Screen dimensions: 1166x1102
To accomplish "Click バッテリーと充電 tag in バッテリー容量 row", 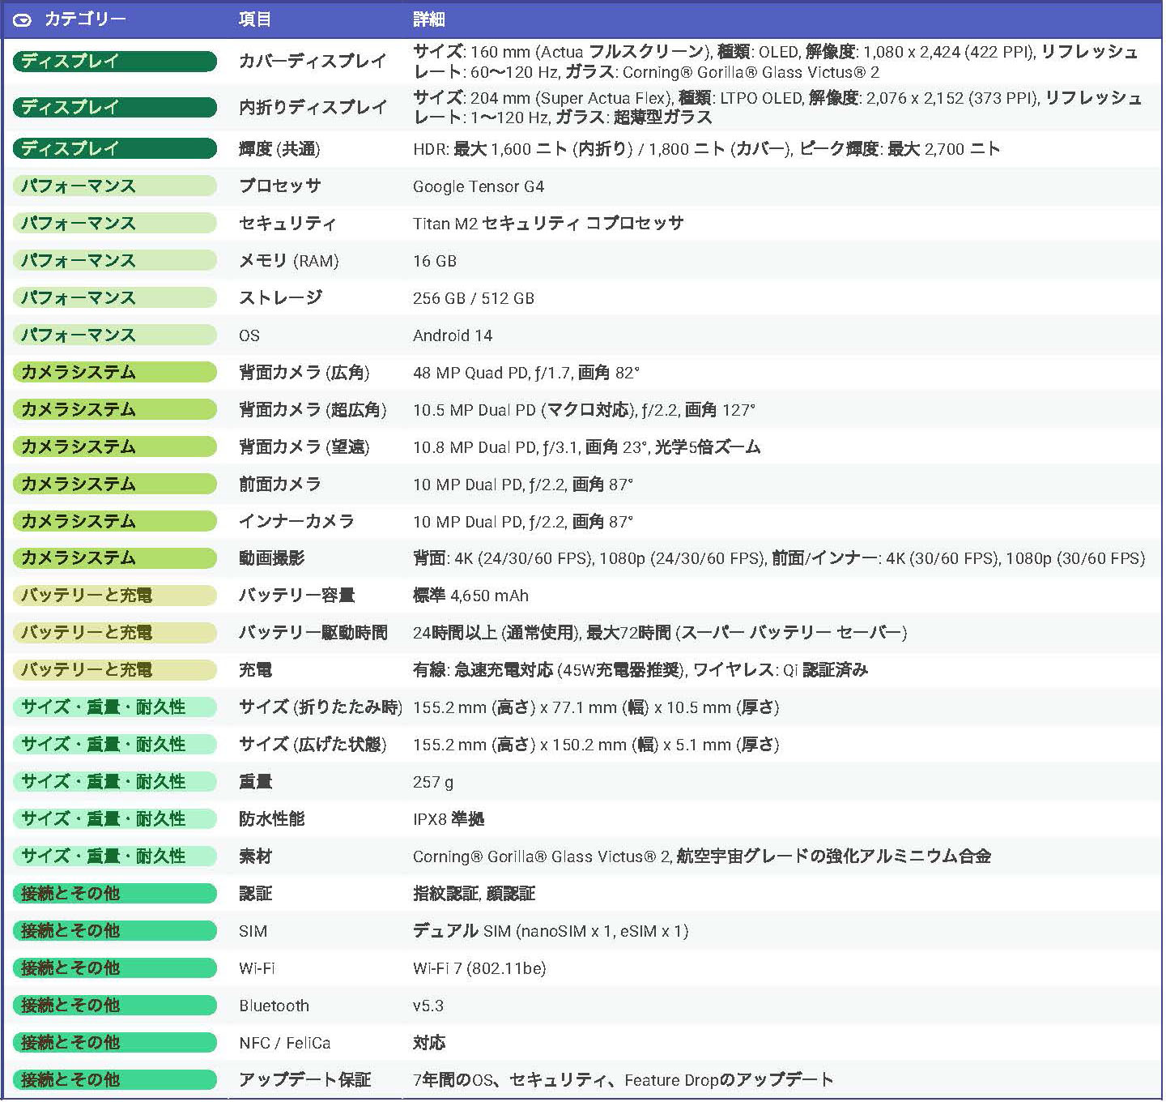I will click(115, 596).
